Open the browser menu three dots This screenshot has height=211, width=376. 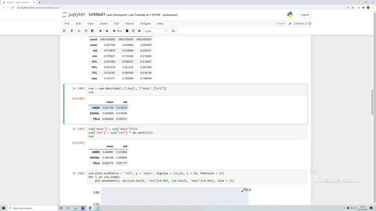tap(373, 8)
